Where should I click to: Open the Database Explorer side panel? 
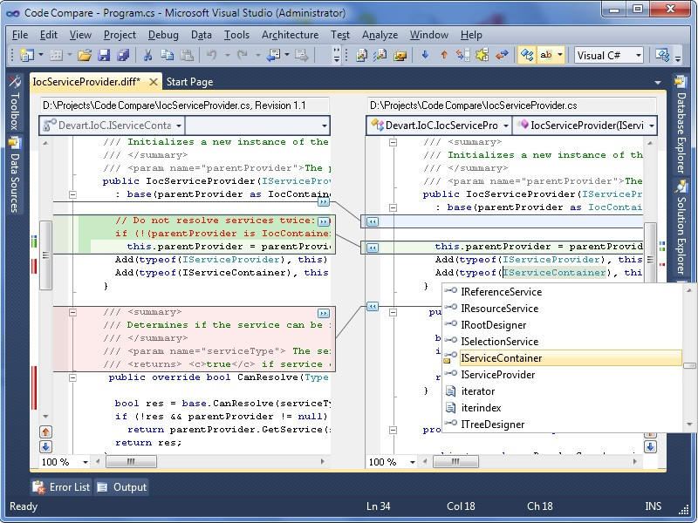tap(681, 125)
